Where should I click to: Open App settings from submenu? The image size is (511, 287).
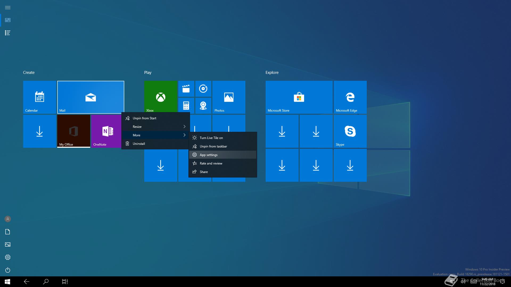(223, 155)
